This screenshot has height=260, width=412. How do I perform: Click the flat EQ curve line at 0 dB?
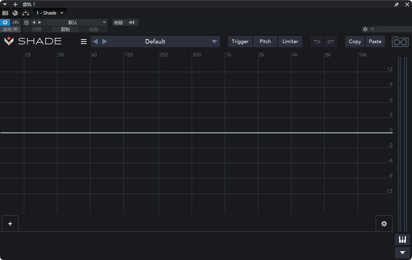[196, 133]
